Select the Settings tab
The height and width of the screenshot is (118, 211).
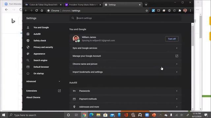pos(122,5)
